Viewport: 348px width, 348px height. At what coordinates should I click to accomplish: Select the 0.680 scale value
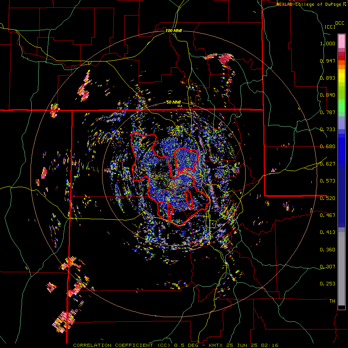(x=328, y=147)
